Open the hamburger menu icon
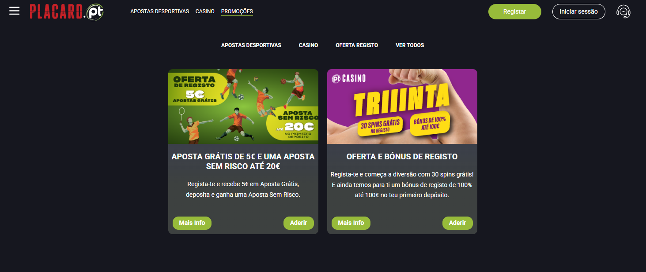The width and height of the screenshot is (646, 272). [x=14, y=11]
